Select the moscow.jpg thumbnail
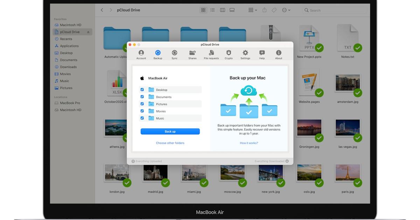 232,173
